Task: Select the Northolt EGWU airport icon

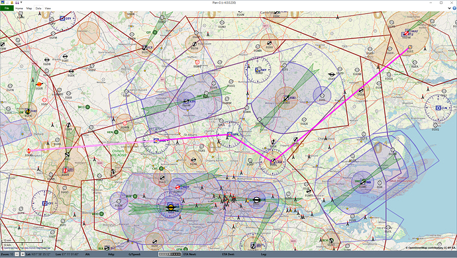Action: point(178,187)
